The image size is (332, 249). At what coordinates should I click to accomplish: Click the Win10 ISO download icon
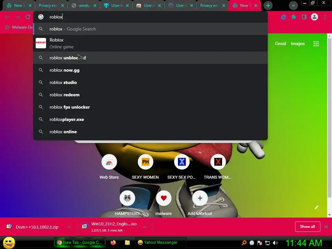pos(85,227)
